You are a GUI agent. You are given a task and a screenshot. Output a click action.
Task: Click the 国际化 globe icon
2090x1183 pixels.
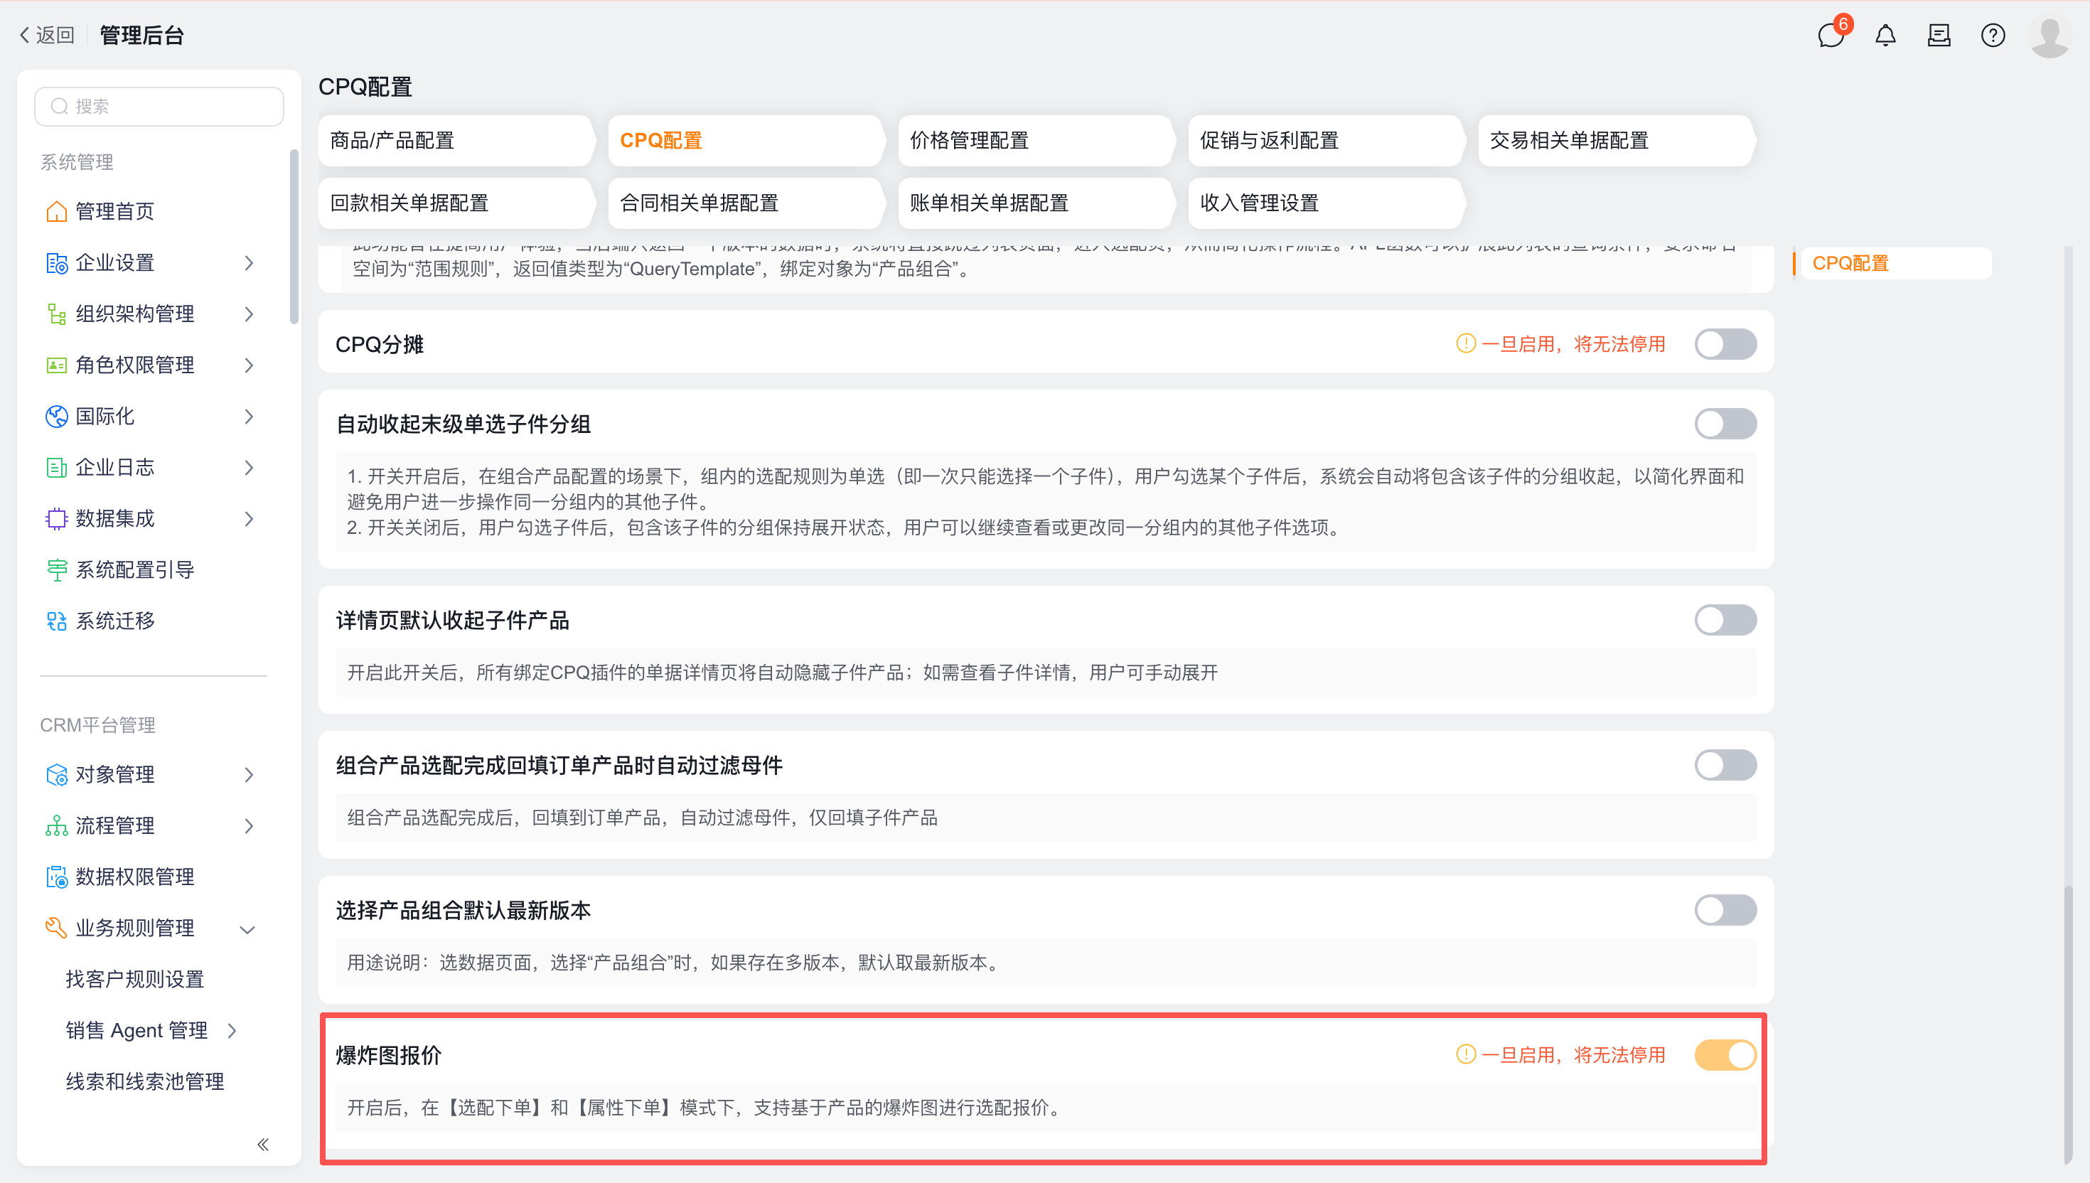(56, 416)
